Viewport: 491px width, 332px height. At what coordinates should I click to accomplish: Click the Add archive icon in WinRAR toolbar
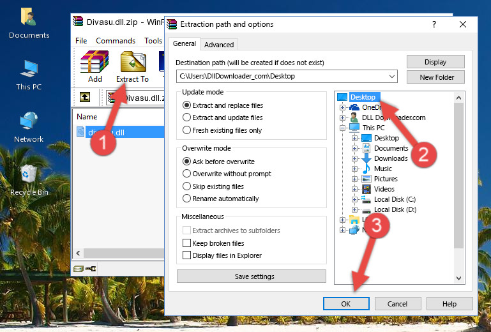coord(94,62)
